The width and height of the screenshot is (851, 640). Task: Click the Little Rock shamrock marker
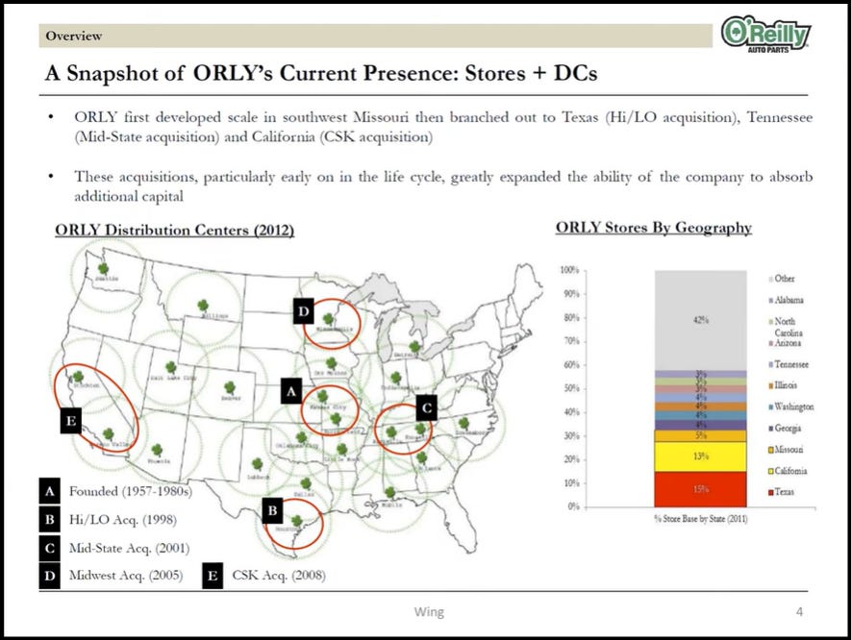point(341,449)
